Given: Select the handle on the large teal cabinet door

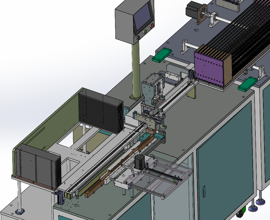Looking at the screenshot, I should tap(204, 191).
